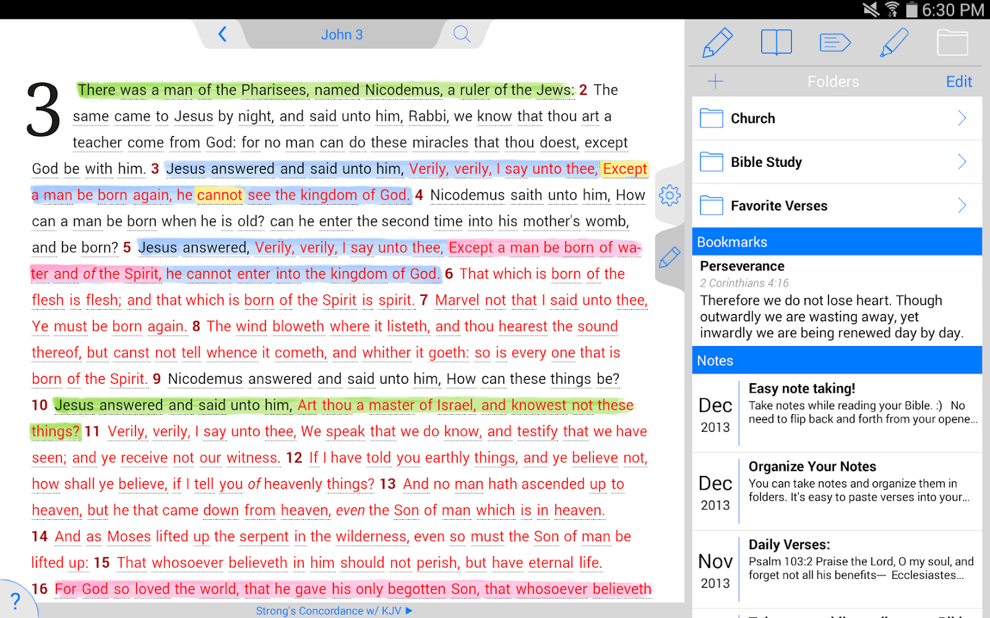Open the book bookmarks icon

(x=776, y=43)
